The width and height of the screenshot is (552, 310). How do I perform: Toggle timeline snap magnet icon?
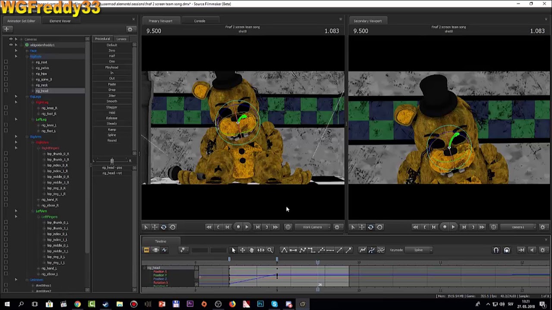pyautogui.click(x=496, y=250)
